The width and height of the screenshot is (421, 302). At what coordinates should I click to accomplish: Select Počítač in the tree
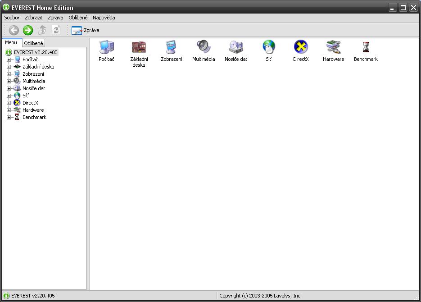pyautogui.click(x=30, y=59)
